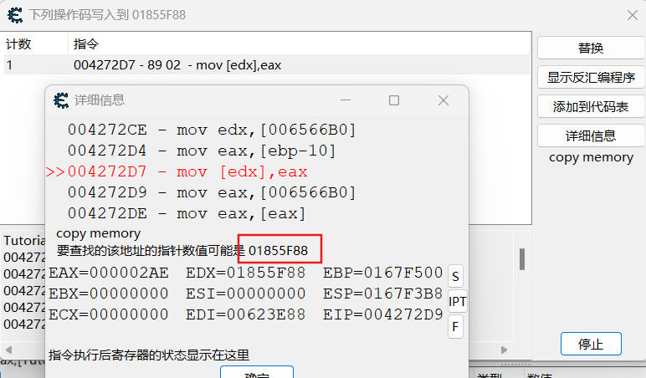Click 添加到代码表 button

point(591,107)
